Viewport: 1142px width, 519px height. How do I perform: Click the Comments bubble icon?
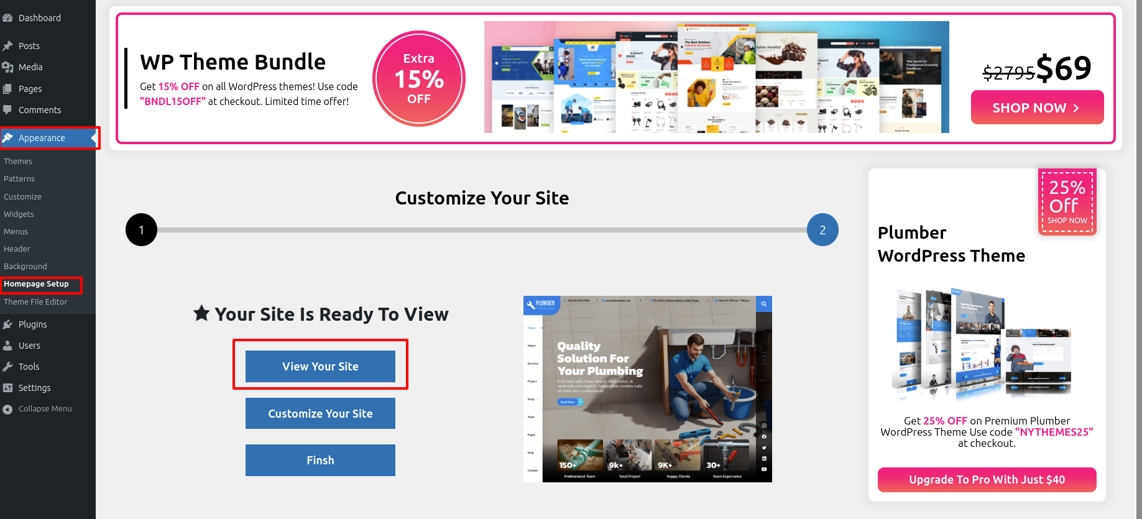point(7,110)
